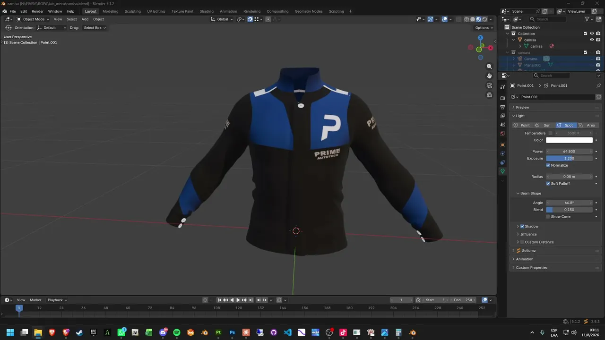The image size is (605, 340).
Task: Open the Render menu
Action: [x=37, y=11]
